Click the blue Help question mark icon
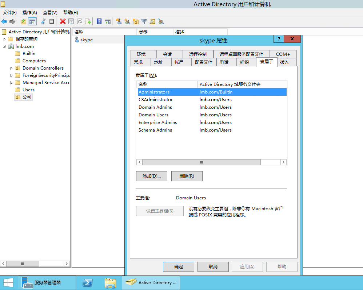 pyautogui.click(x=99, y=22)
